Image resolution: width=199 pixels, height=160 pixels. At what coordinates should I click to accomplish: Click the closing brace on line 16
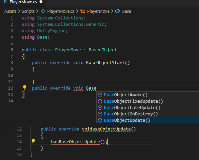coord(32,155)
